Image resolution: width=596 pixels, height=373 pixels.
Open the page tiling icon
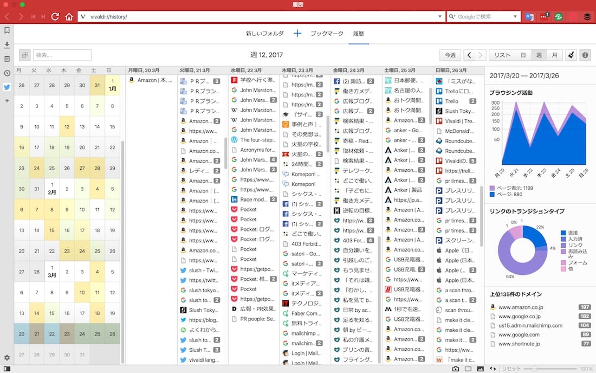[x=468, y=369]
